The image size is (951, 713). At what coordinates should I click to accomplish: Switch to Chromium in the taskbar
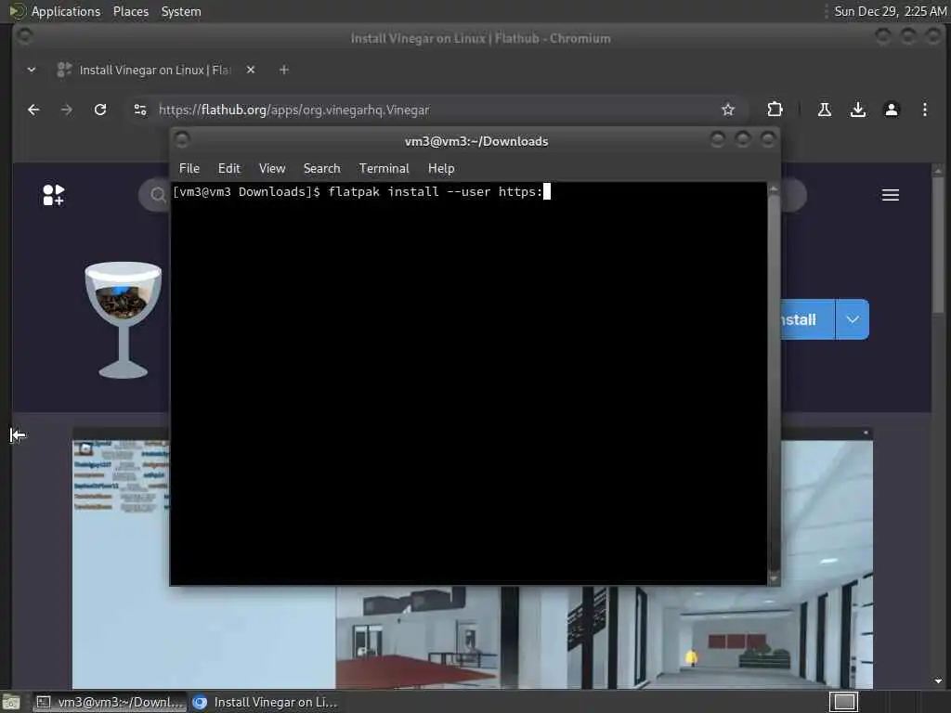[265, 702]
